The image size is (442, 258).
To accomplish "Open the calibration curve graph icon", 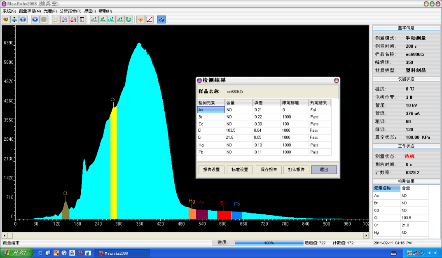I will click(149, 19).
